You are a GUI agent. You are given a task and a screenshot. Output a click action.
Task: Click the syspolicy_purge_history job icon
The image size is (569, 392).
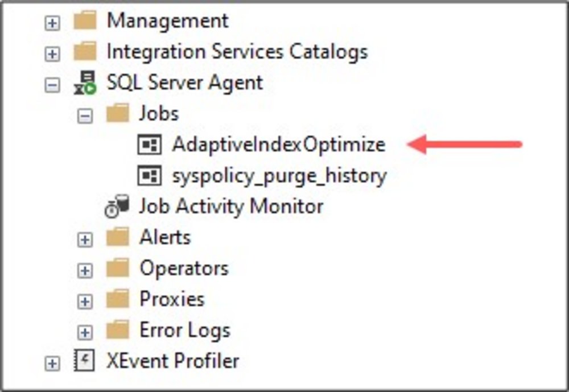pyautogui.click(x=150, y=175)
